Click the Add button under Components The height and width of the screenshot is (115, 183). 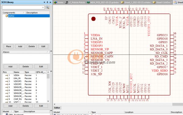tap(20, 46)
